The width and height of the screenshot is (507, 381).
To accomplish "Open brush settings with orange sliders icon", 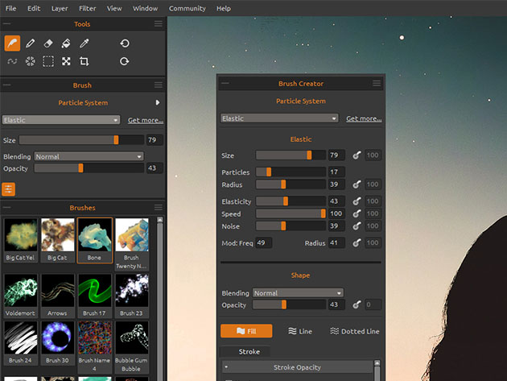I will [x=9, y=189].
